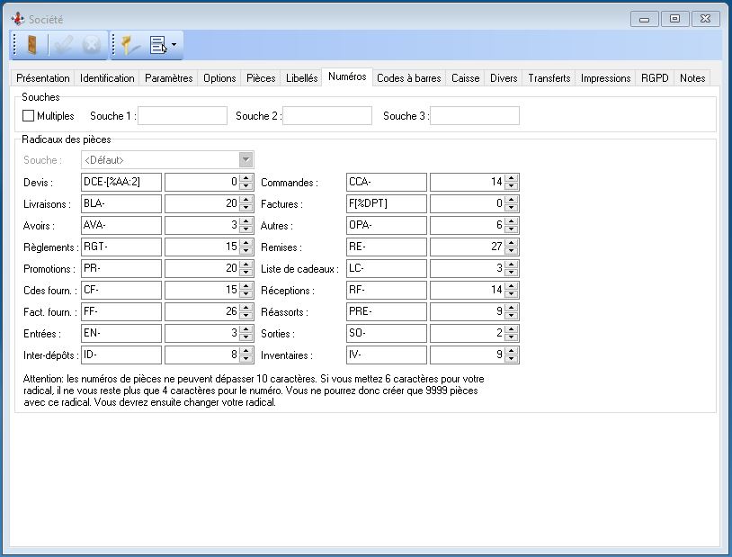Select the Impressions tab

pos(605,78)
